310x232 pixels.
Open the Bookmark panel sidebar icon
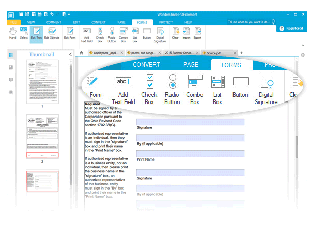point(11,67)
